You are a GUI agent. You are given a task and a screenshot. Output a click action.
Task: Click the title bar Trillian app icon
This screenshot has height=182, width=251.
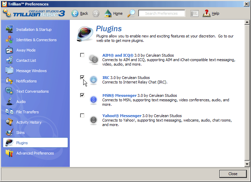4,4
